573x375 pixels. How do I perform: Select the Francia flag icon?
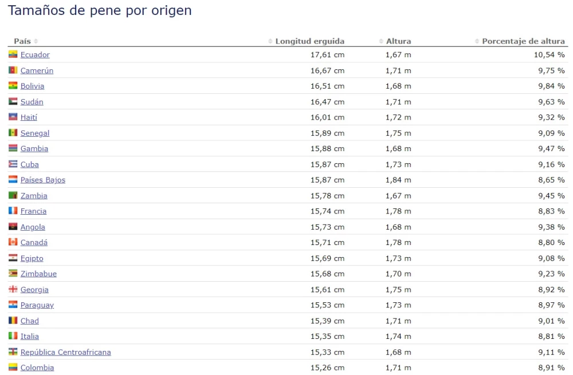pyautogui.click(x=13, y=211)
